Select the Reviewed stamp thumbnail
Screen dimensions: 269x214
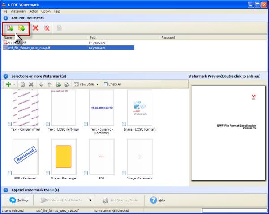(26, 157)
